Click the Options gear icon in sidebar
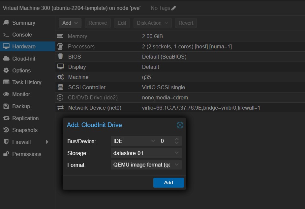305x209 pixels. (6, 70)
